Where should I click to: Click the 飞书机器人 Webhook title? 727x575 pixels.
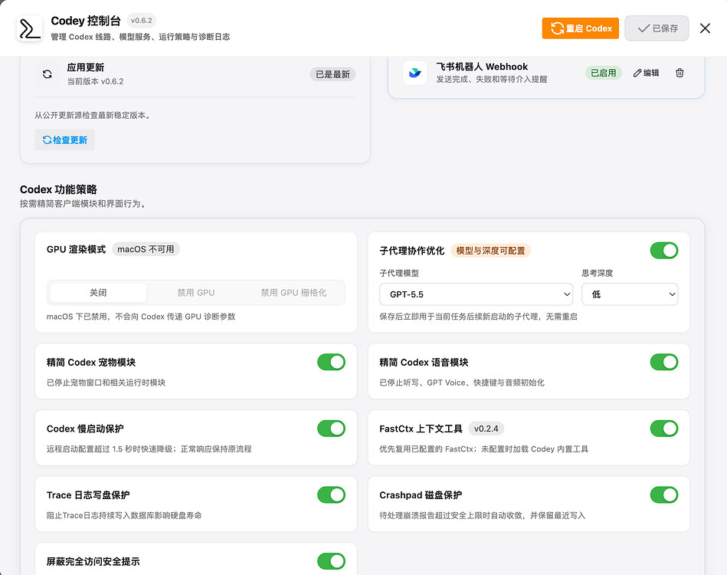(x=482, y=67)
